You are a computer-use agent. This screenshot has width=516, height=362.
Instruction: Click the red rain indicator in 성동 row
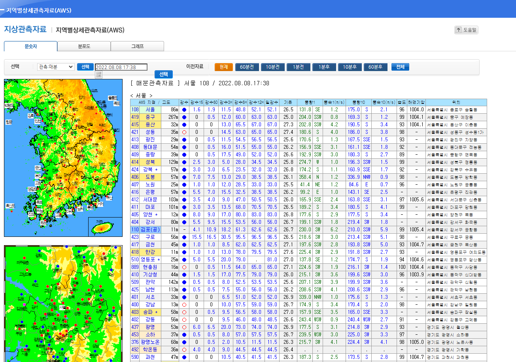point(184,132)
